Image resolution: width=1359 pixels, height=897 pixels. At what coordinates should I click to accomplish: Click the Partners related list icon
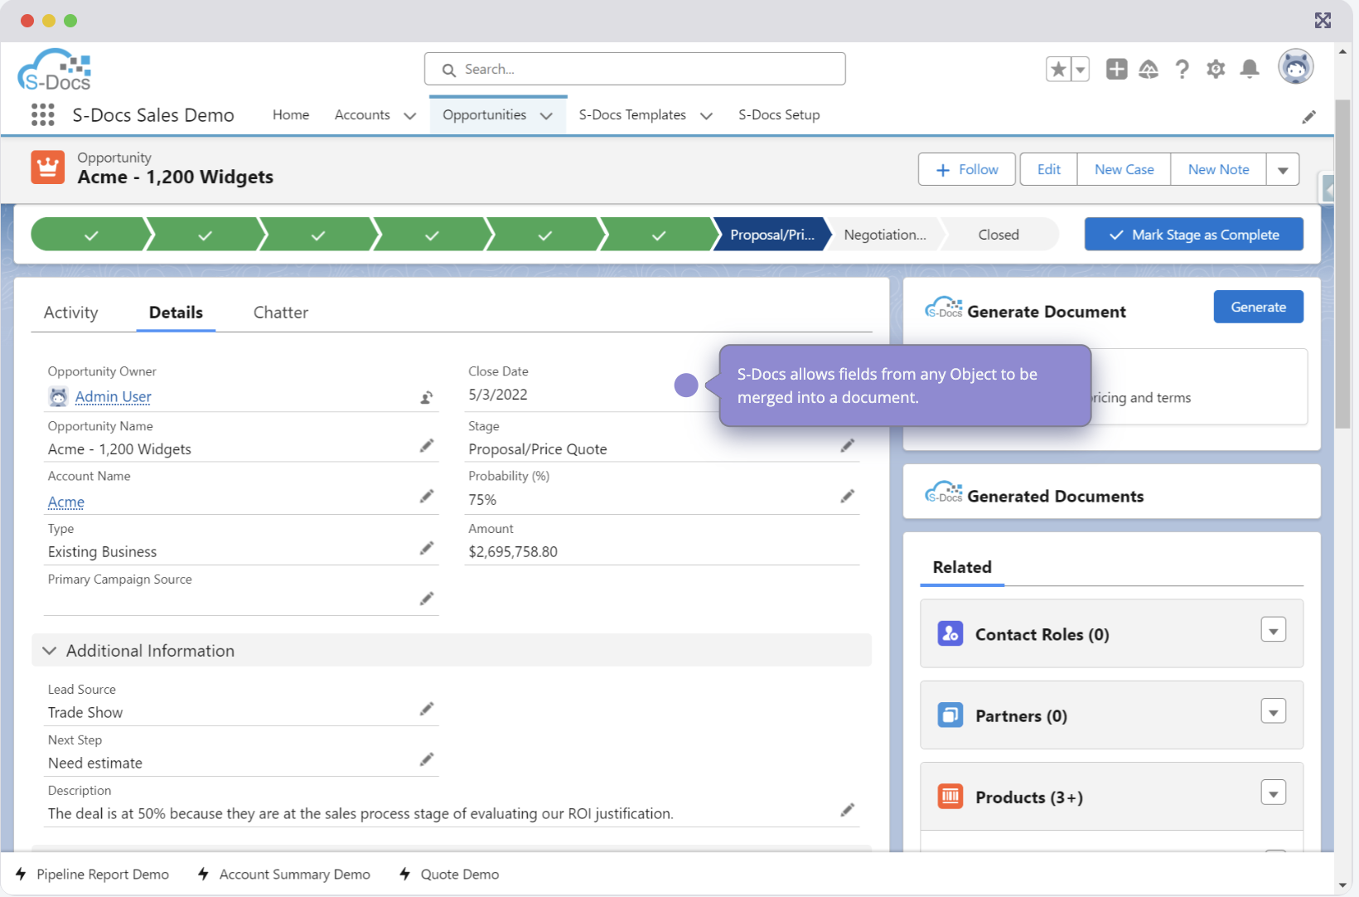(950, 715)
